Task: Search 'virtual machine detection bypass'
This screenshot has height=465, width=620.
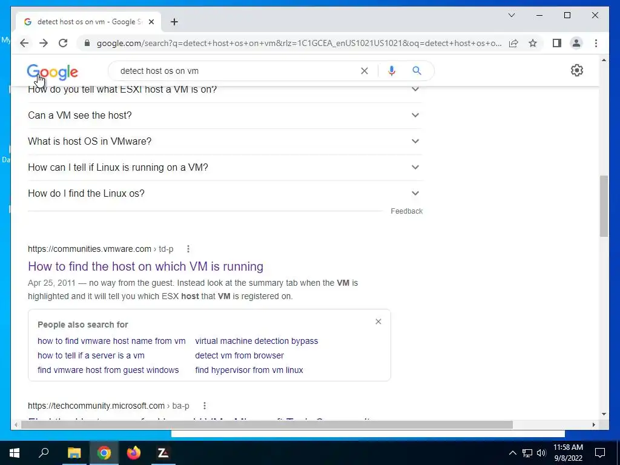Action: pos(256,341)
